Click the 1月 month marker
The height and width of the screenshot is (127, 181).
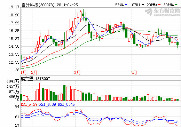(24, 73)
